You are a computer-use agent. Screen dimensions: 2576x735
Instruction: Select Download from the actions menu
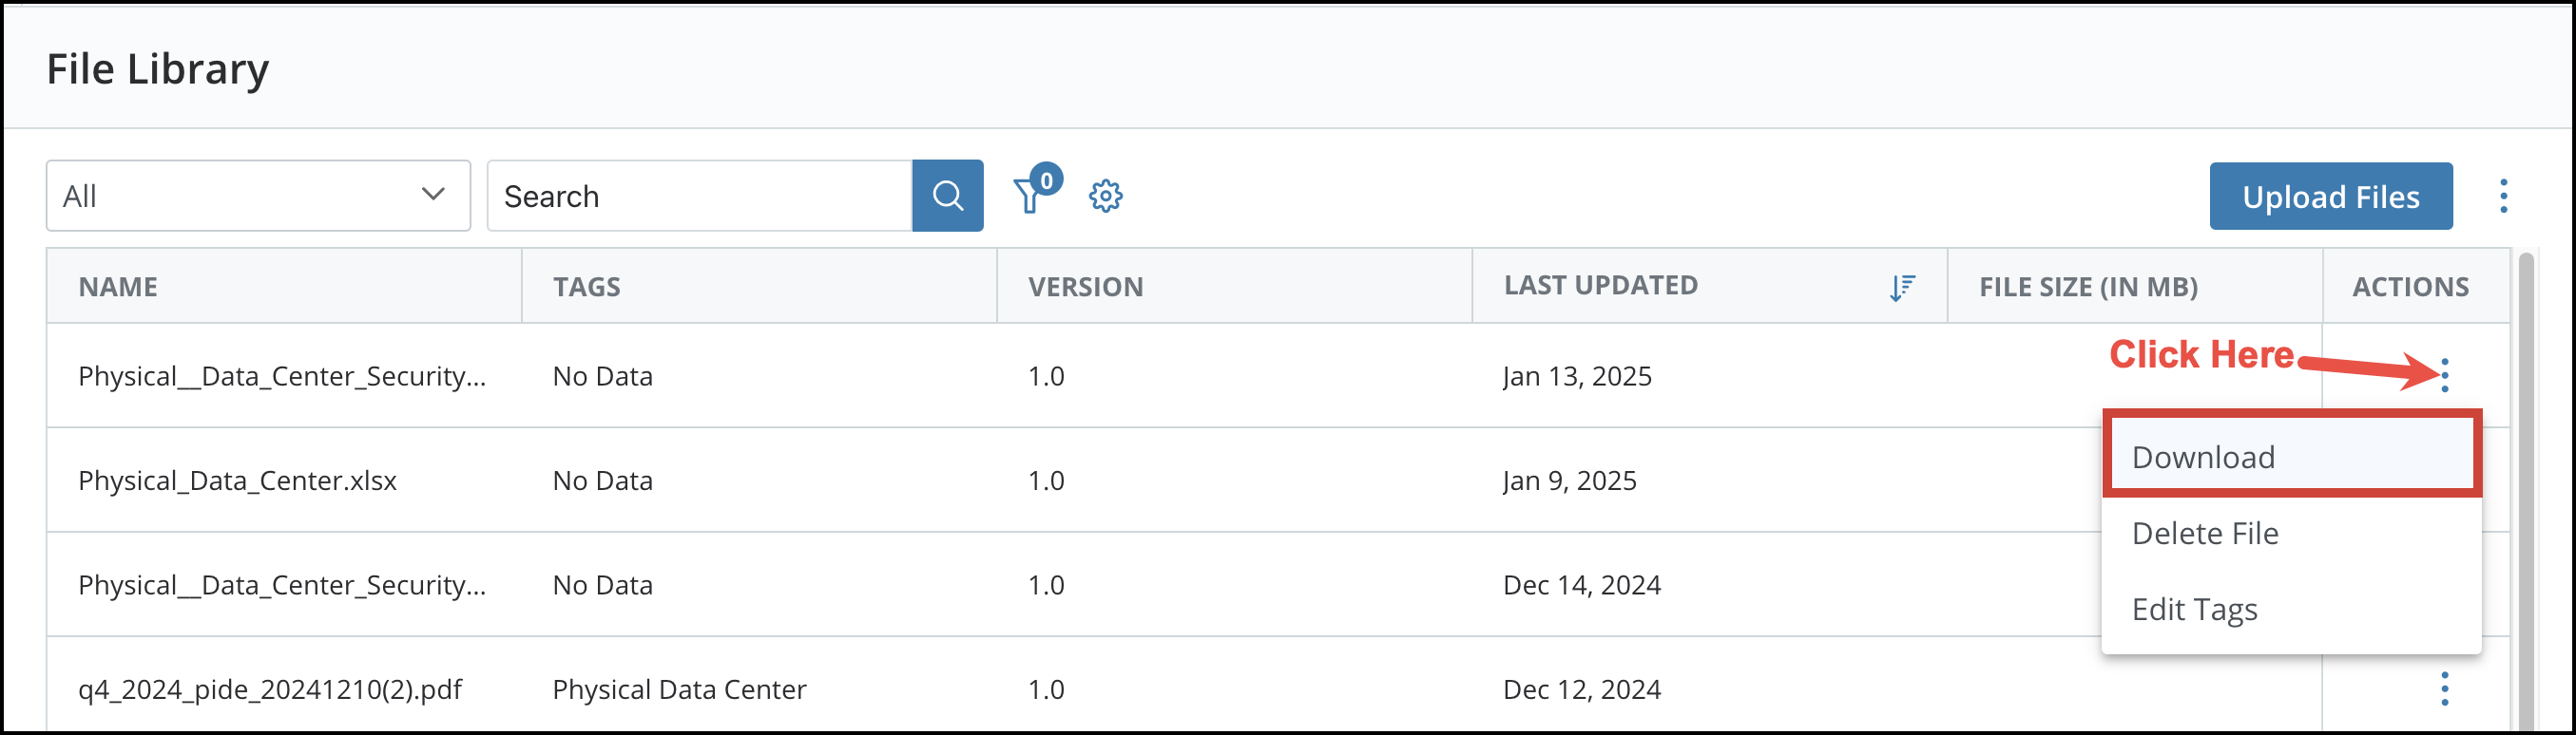point(2203,457)
